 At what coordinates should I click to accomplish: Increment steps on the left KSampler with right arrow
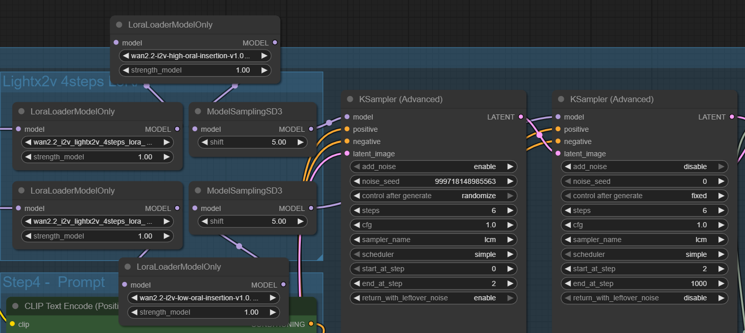pyautogui.click(x=510, y=210)
